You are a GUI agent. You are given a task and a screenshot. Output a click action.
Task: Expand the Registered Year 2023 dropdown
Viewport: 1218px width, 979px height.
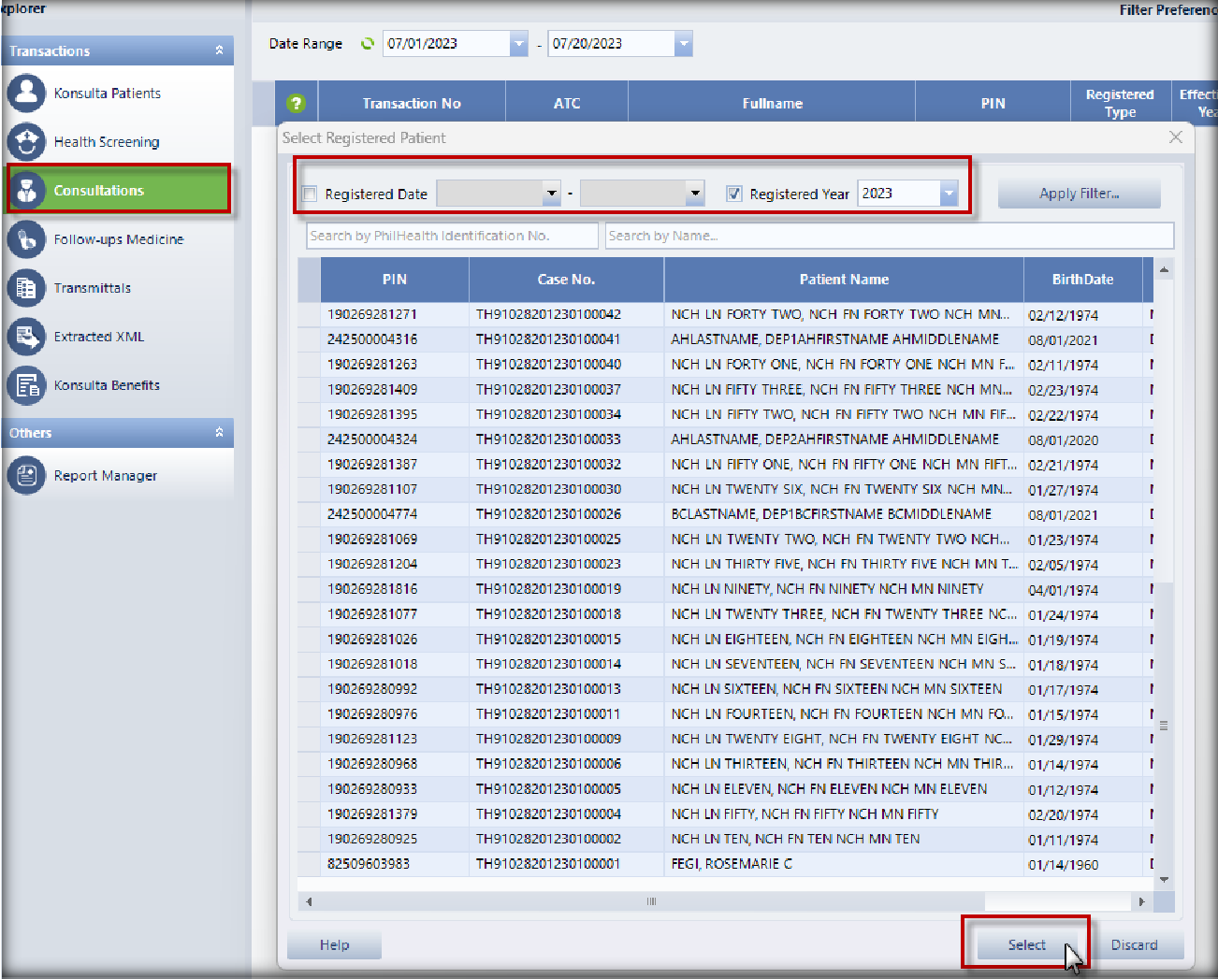coord(949,194)
